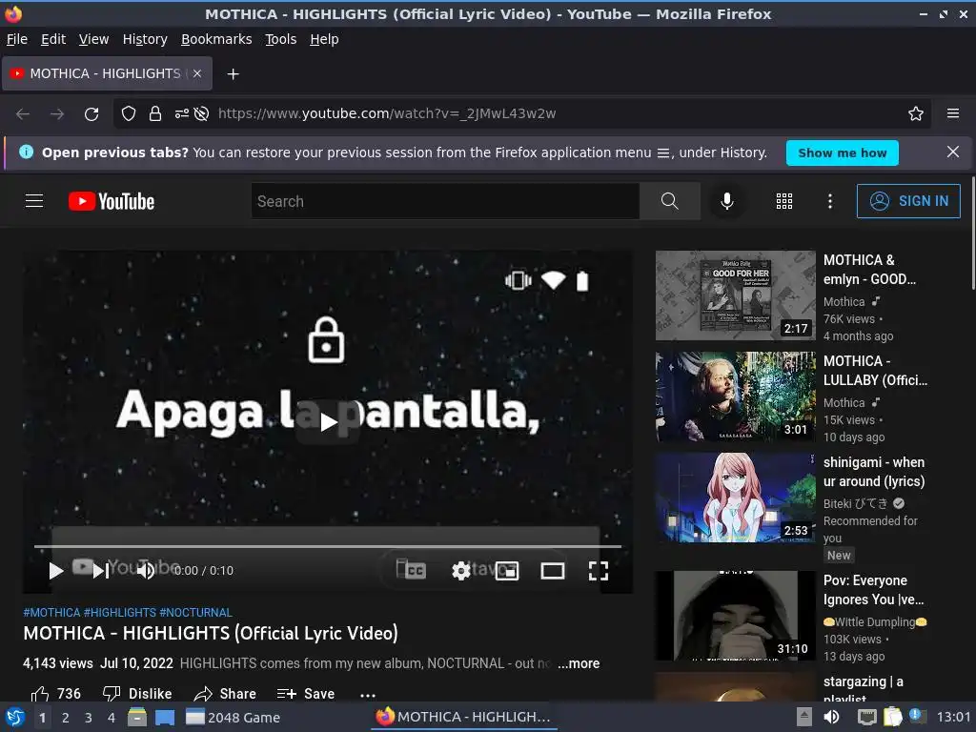
Task: Open YouTube settings three-dot menu
Action: (830, 201)
